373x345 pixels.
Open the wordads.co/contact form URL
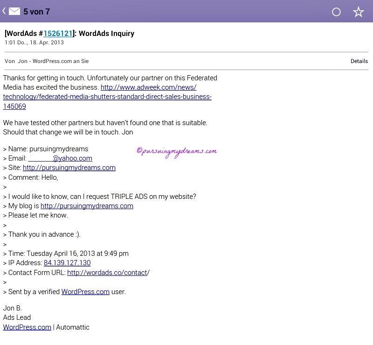107,273
